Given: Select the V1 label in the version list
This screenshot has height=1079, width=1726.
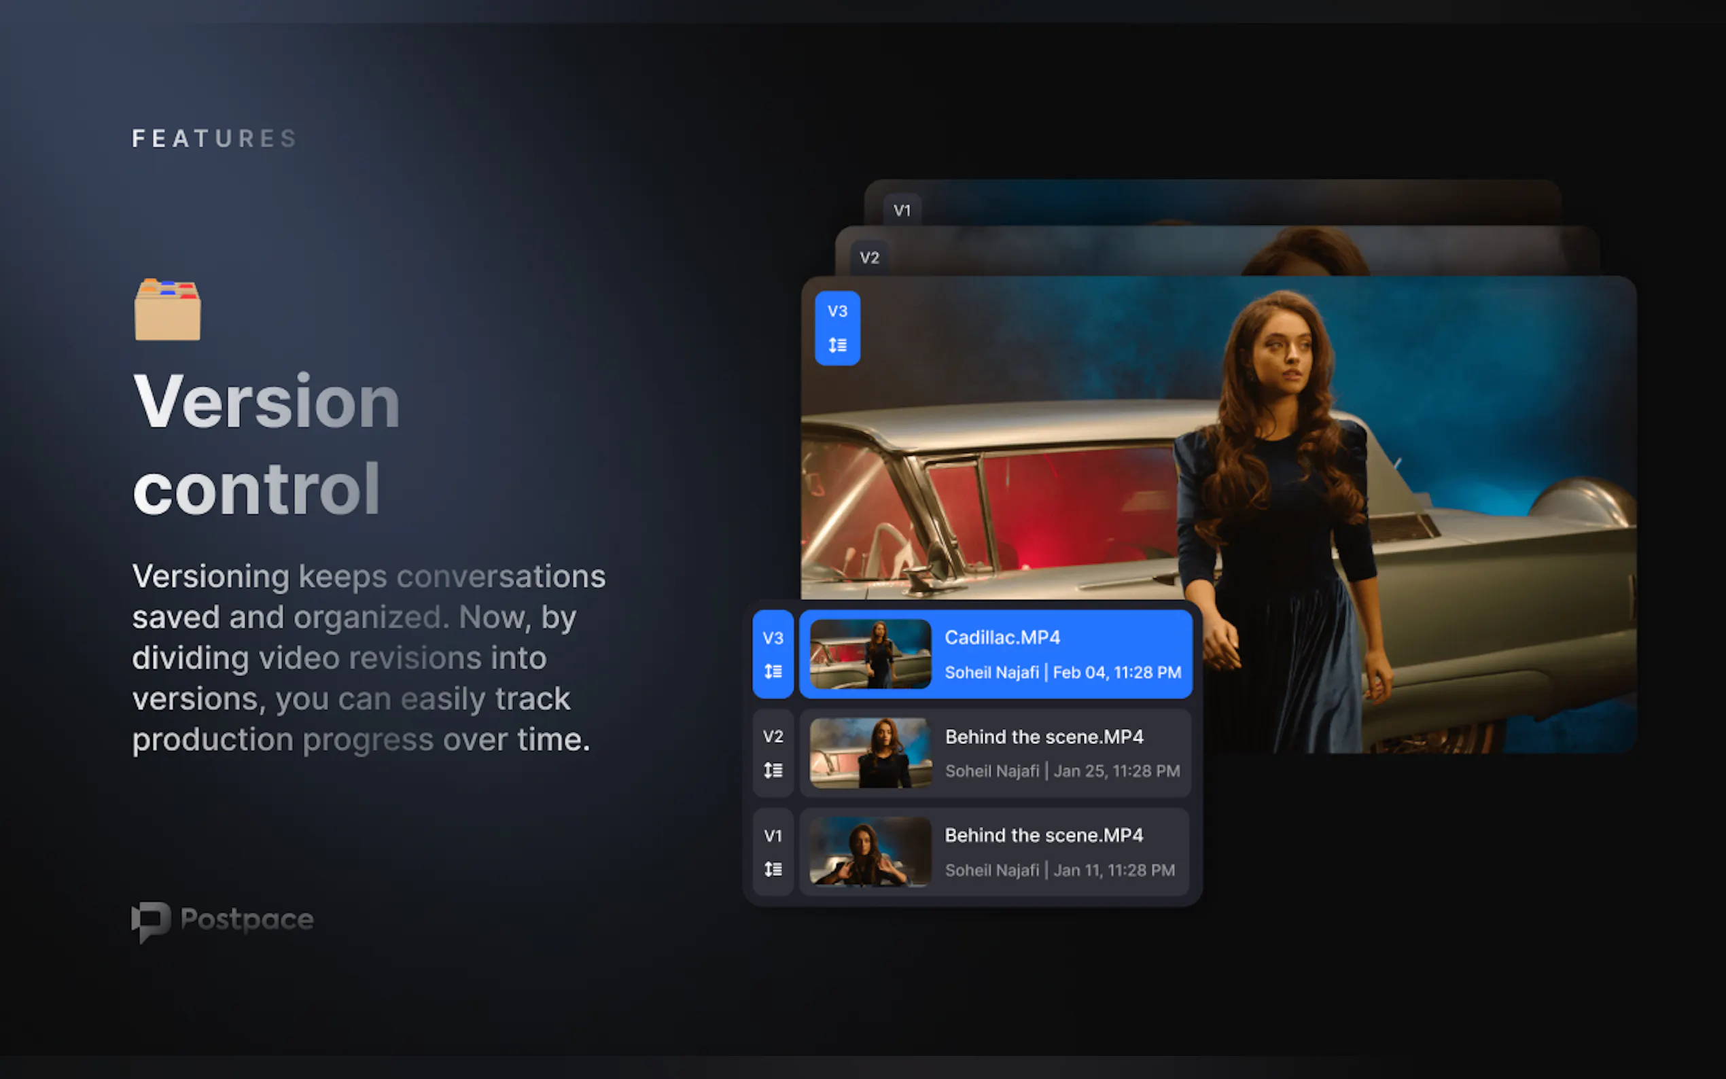Looking at the screenshot, I should 773,836.
